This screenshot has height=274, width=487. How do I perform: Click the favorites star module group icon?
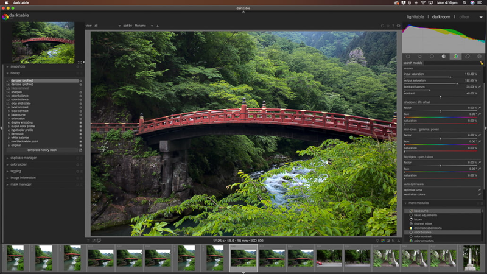[x=419, y=57]
